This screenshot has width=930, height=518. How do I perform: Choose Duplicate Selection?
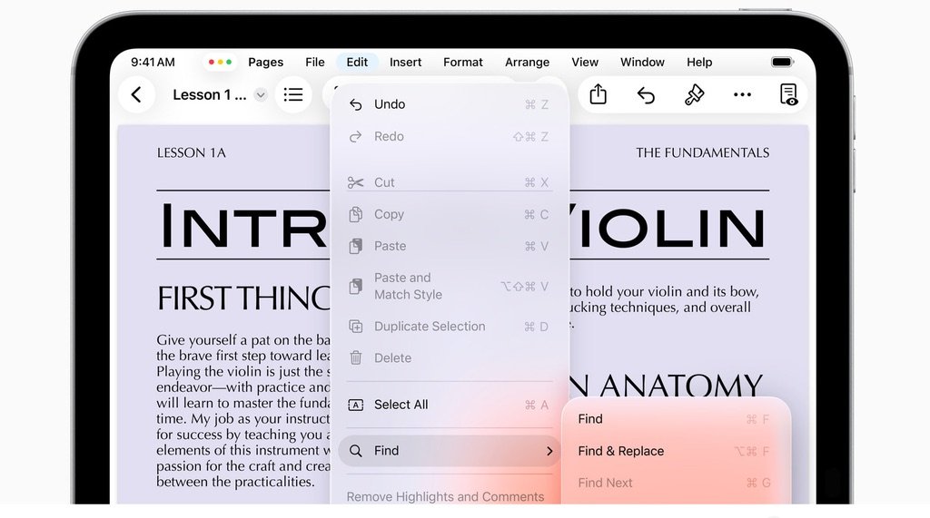pyautogui.click(x=449, y=327)
